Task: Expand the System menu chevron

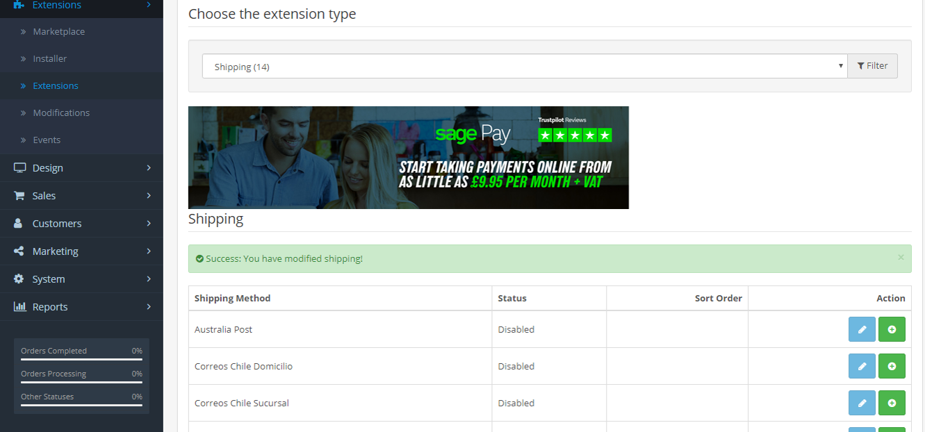Action: pos(149,279)
